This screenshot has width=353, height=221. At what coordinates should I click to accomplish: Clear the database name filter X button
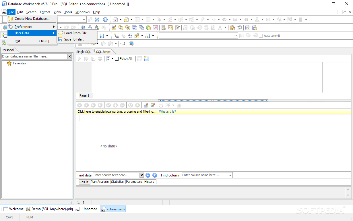pyautogui.click(x=69, y=57)
